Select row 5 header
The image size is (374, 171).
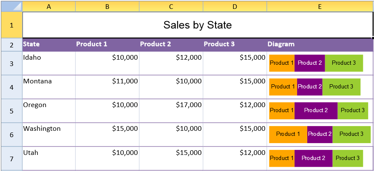coord(11,111)
